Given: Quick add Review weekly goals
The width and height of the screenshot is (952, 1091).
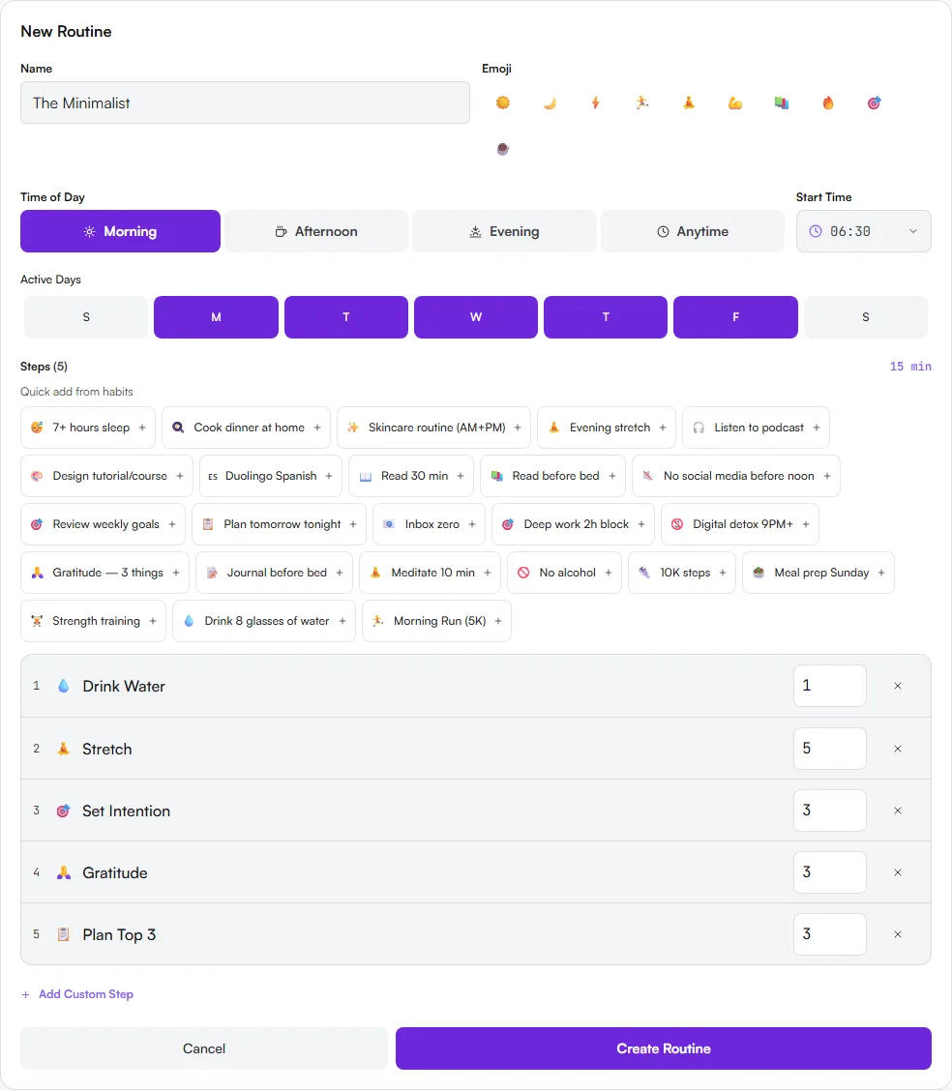Looking at the screenshot, I should (x=103, y=524).
